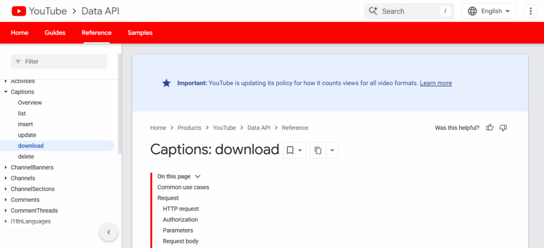Open the three-dot more options menu

pos(531,11)
